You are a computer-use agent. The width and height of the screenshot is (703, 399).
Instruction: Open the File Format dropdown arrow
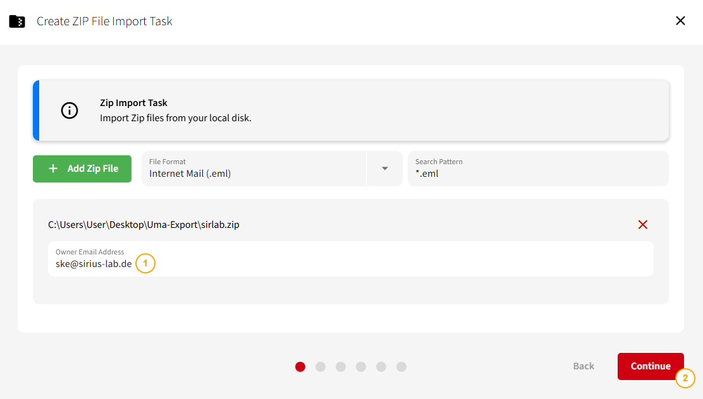384,169
